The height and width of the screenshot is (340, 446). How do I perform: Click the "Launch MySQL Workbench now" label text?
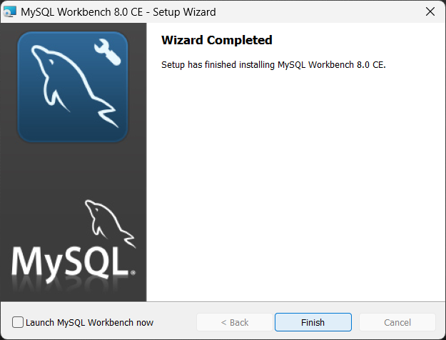(x=90, y=322)
